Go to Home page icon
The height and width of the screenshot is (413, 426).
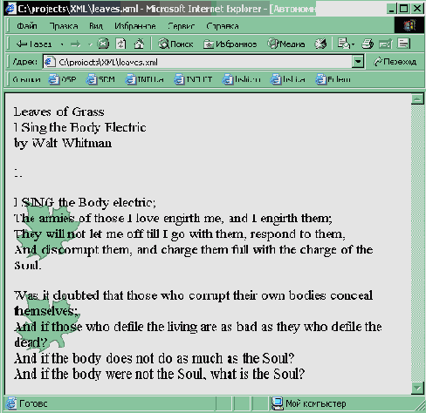139,44
